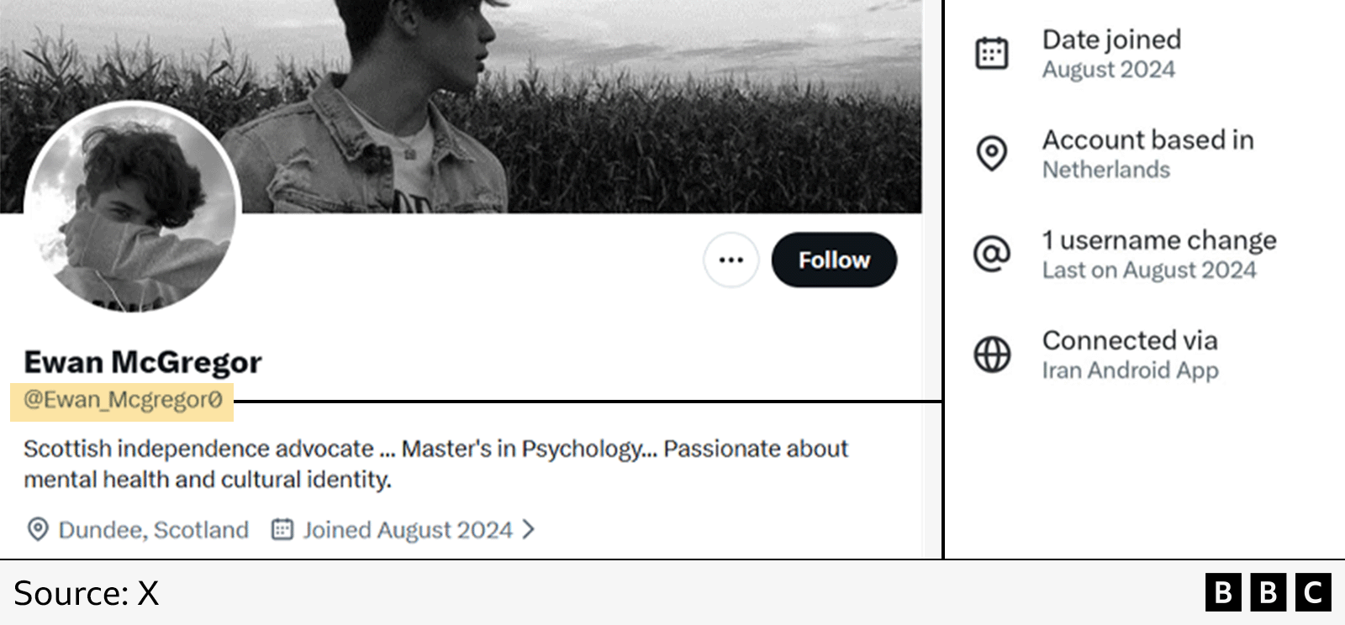Select the Account based in Netherlands entry
This screenshot has height=625, width=1345.
click(1147, 154)
